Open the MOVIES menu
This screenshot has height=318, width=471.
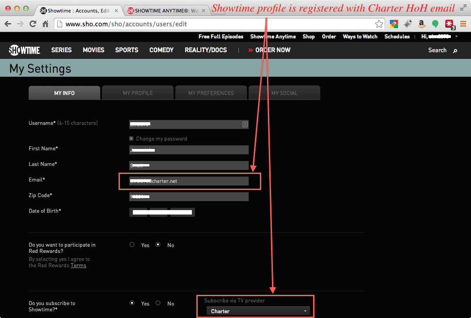(x=93, y=50)
